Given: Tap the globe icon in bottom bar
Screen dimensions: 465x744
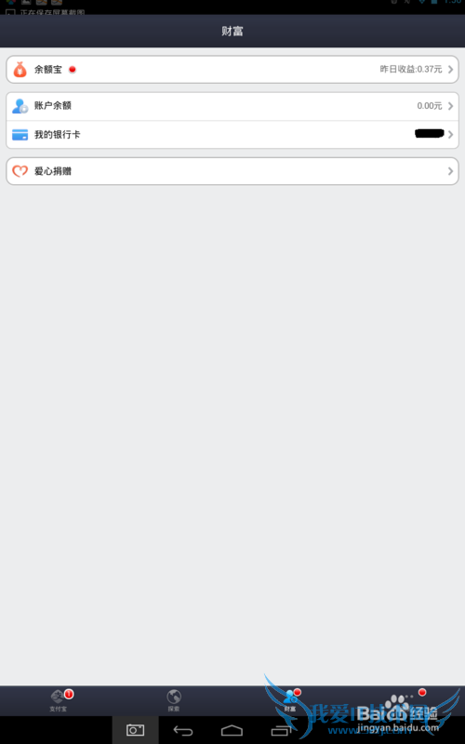Looking at the screenshot, I should (174, 697).
